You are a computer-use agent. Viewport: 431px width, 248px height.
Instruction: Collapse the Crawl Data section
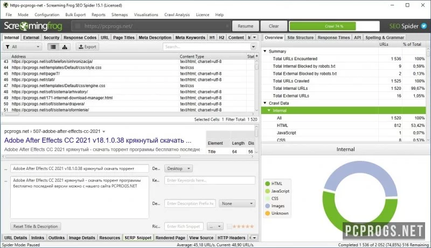265,103
